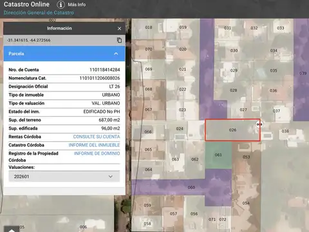Select parcel 019 on the map

pyautogui.click(x=183, y=27)
